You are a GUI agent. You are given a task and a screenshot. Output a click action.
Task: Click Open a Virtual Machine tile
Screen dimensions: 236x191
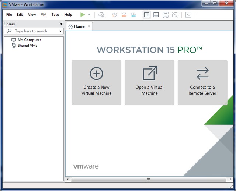[x=149, y=82]
